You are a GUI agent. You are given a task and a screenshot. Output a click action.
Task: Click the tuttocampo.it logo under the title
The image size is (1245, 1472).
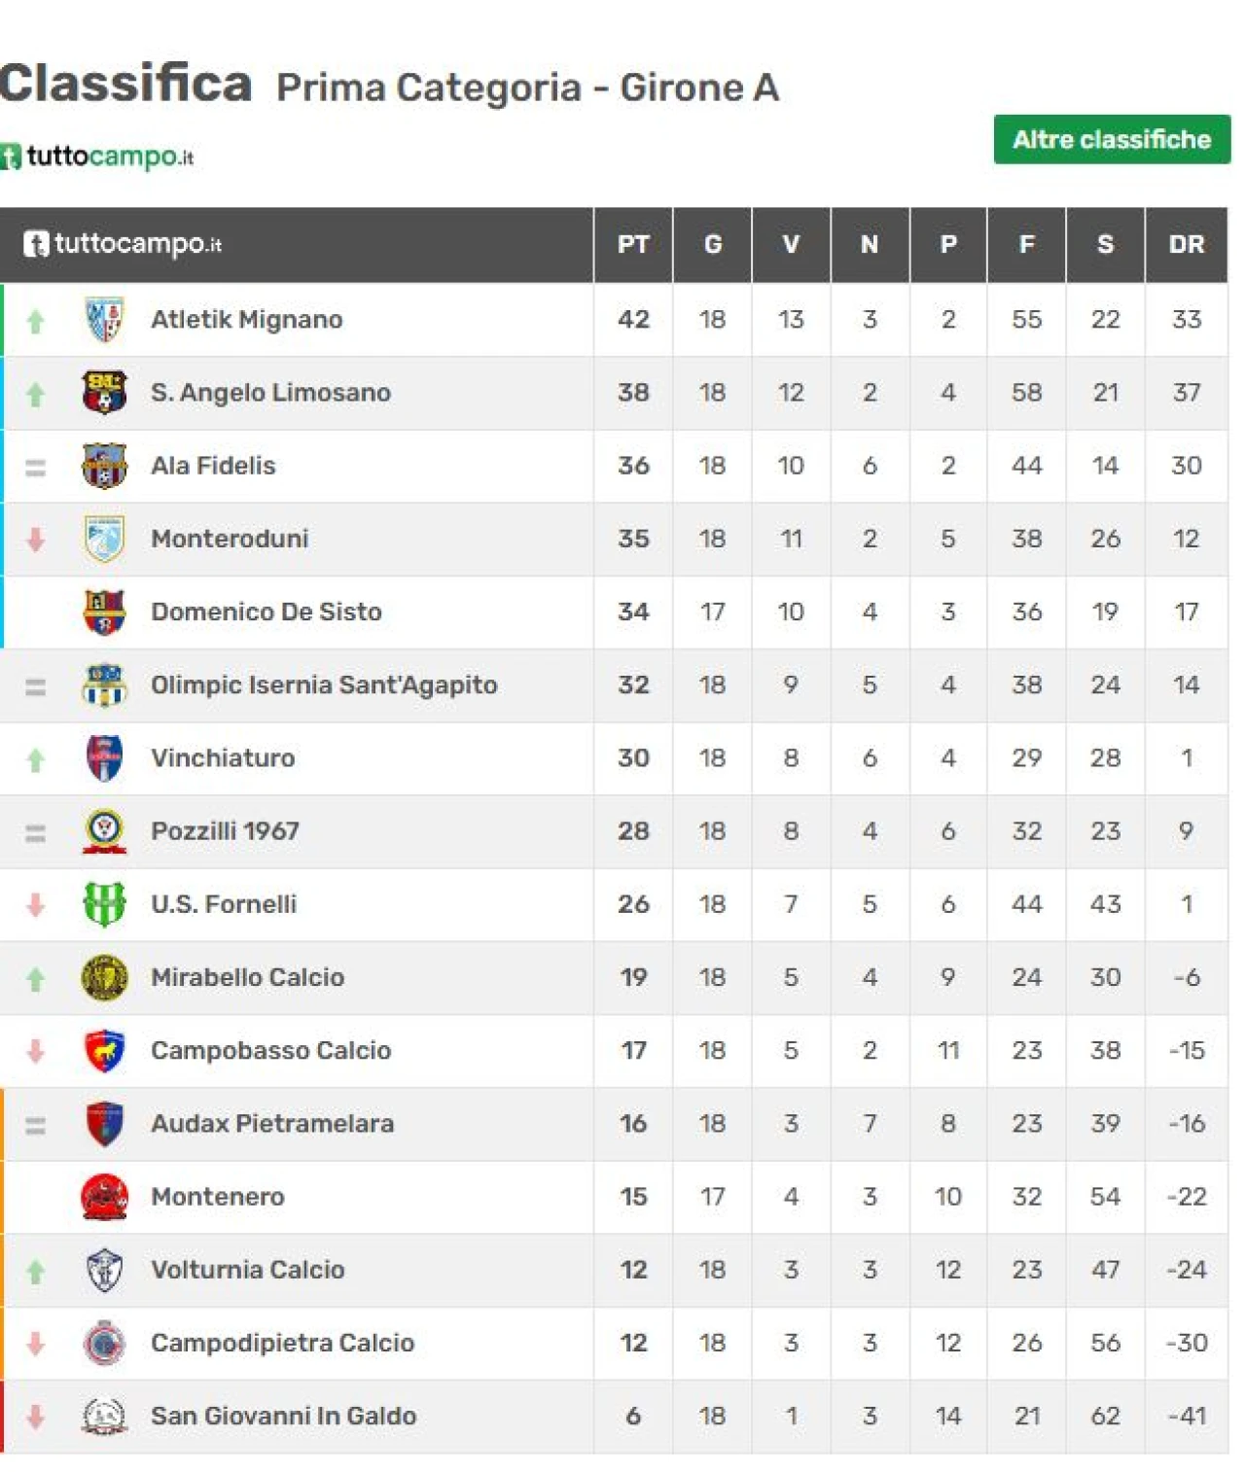(x=97, y=157)
